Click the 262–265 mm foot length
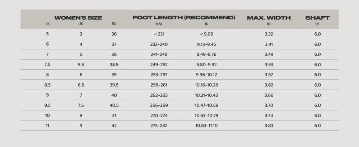The image size is (359, 147). (x=159, y=95)
